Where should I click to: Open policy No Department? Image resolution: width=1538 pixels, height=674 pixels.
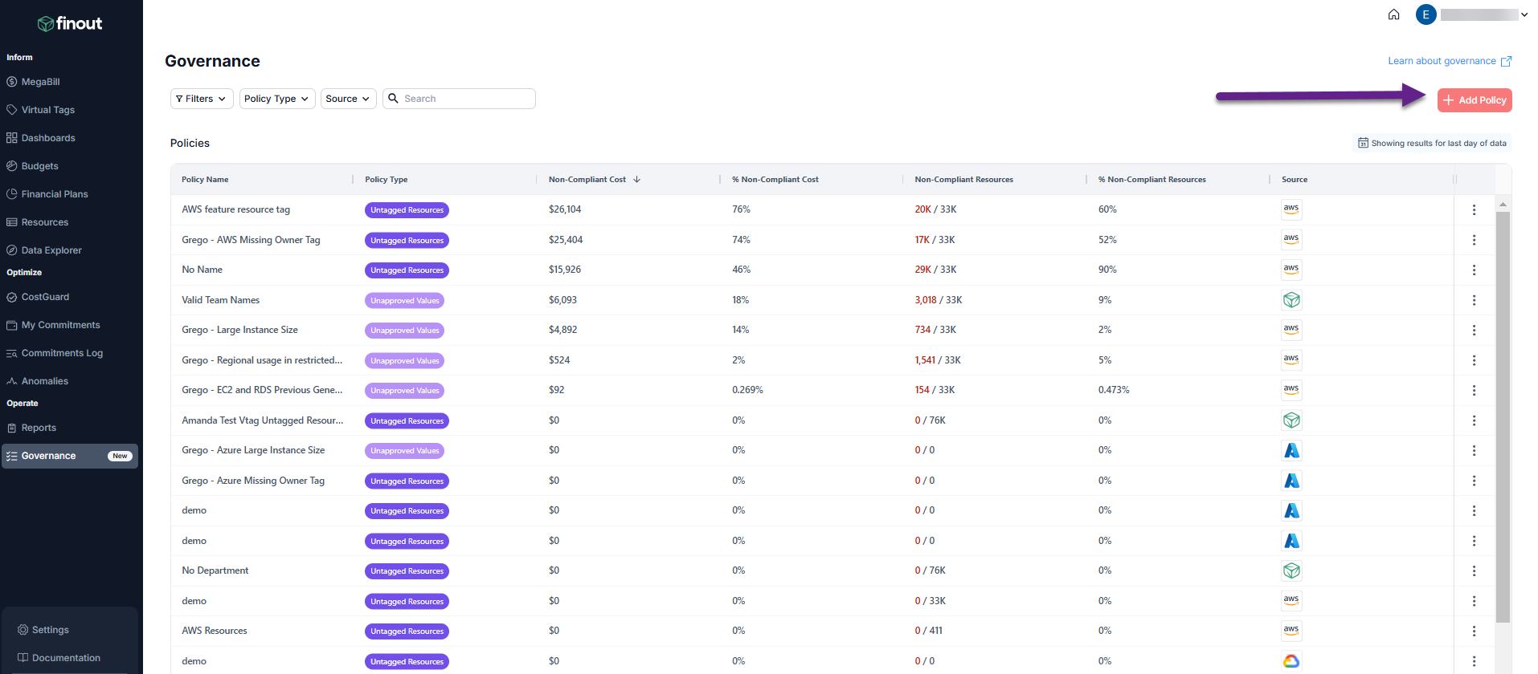215,570
